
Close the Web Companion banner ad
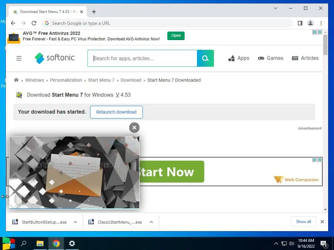pos(320,160)
